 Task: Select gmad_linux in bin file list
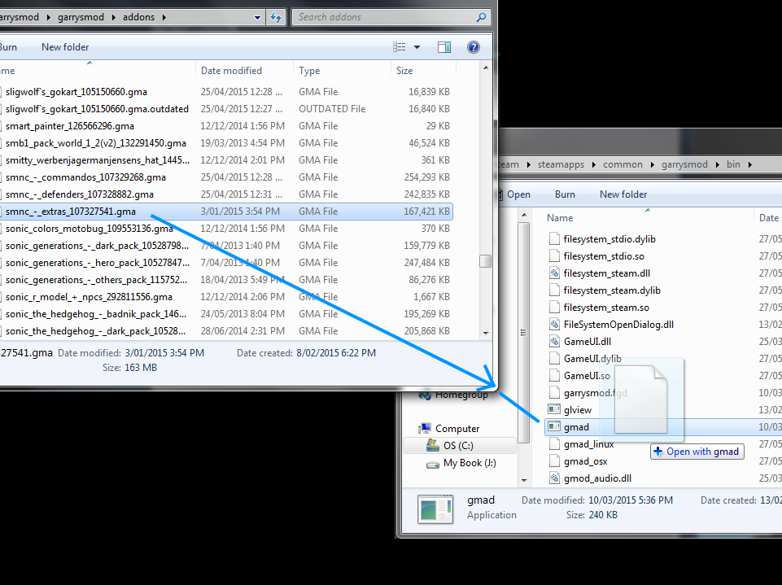point(588,444)
